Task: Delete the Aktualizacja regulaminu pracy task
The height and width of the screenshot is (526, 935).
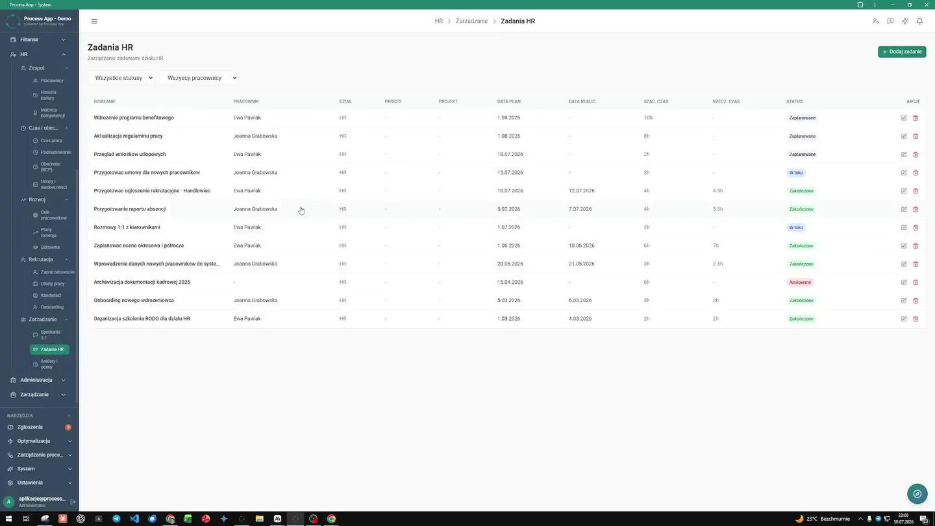Action: coord(916,136)
